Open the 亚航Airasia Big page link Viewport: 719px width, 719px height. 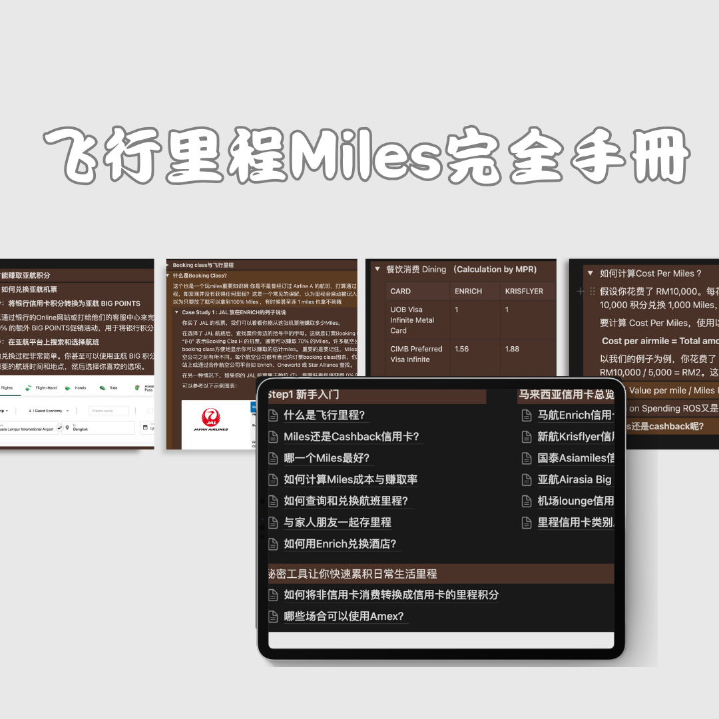tap(575, 479)
